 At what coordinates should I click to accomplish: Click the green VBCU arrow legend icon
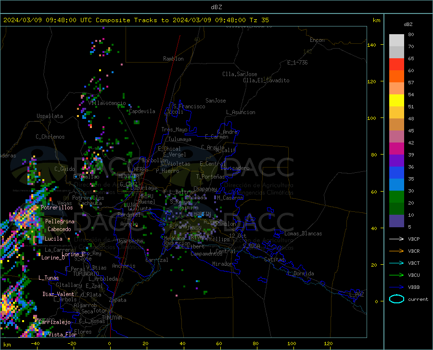click(x=396, y=275)
